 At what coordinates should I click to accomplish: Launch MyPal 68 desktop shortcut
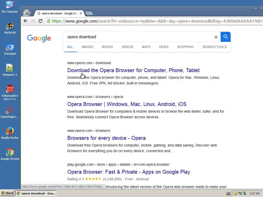pyautogui.click(x=10, y=28)
